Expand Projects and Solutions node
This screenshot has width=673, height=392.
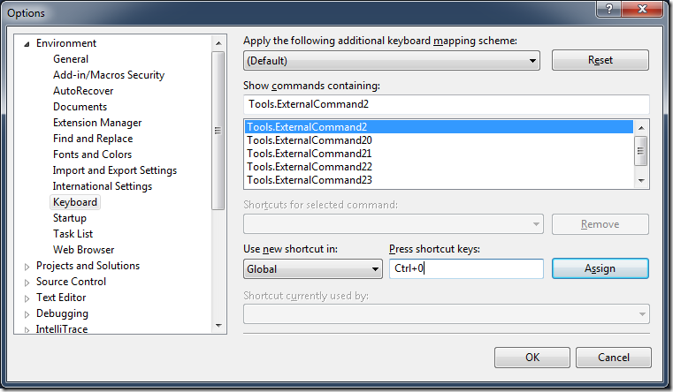click(x=27, y=266)
